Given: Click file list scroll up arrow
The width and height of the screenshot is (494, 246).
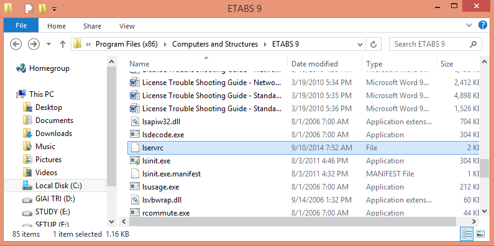Looking at the screenshot, I should [x=485, y=61].
